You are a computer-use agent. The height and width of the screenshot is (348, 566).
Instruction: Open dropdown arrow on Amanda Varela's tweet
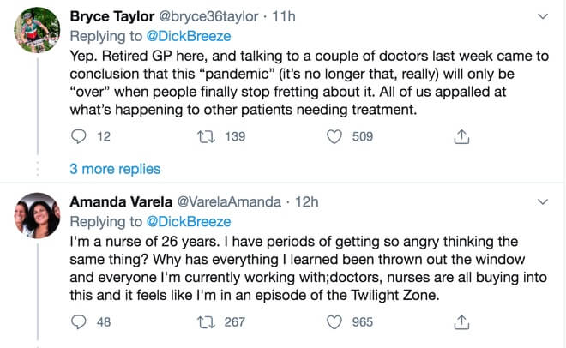pyautogui.click(x=542, y=202)
